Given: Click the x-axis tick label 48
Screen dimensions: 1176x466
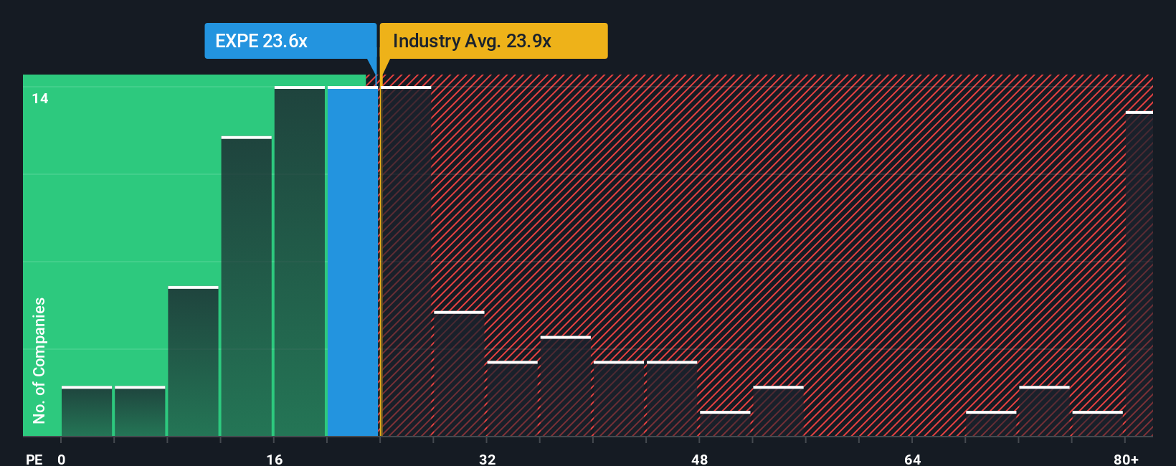Looking at the screenshot, I should [699, 459].
